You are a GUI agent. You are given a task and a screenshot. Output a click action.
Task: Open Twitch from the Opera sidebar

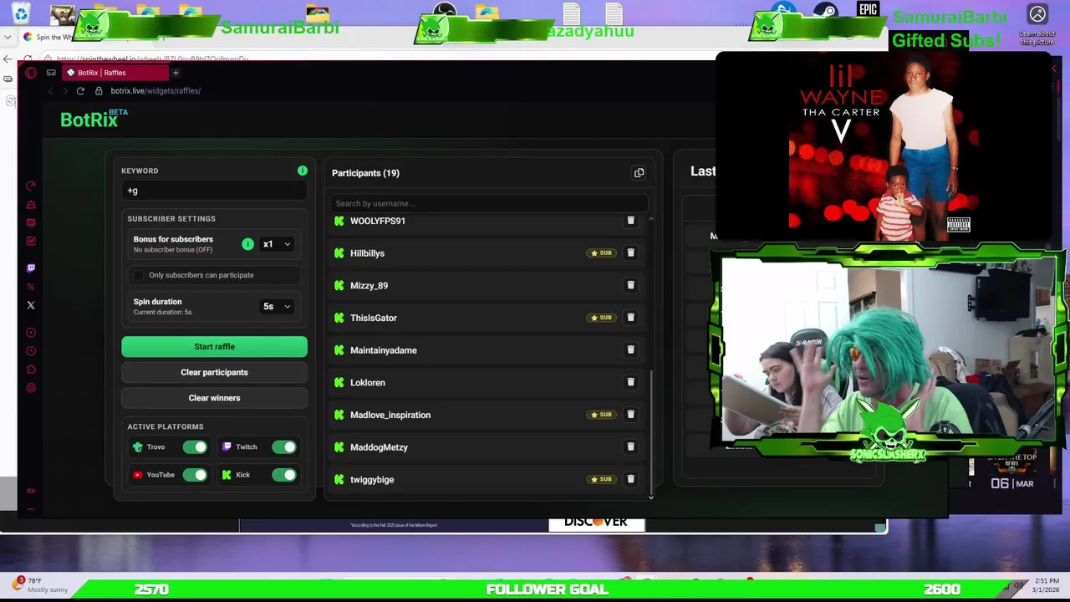(31, 268)
